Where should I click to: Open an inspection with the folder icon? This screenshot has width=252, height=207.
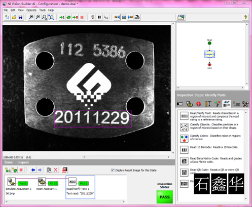[14, 17]
